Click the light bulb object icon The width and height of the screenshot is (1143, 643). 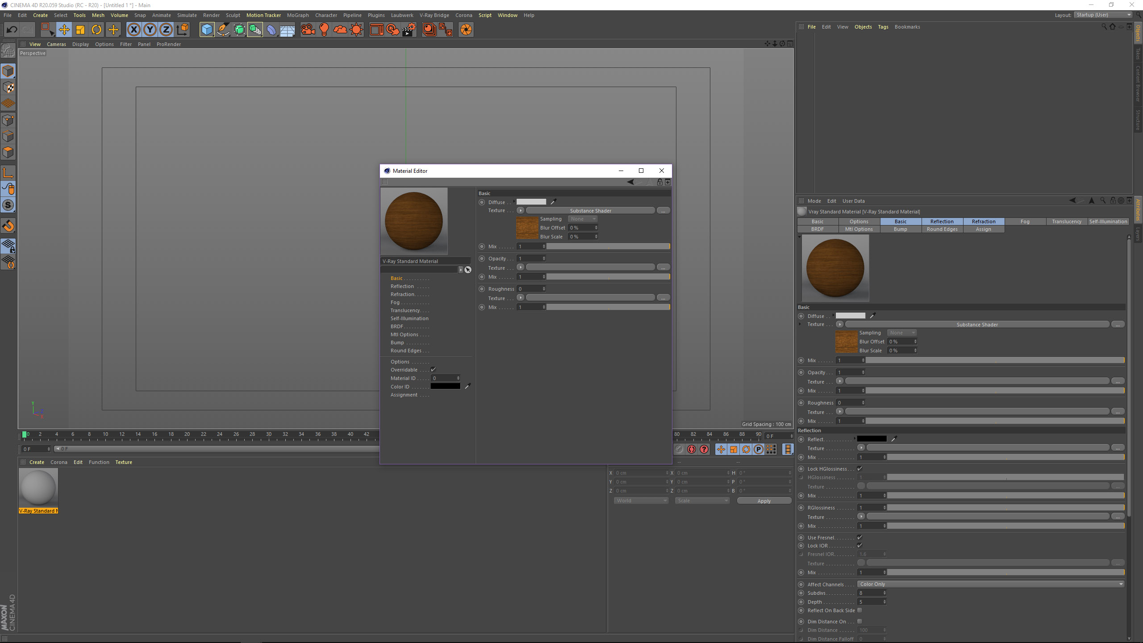click(324, 30)
